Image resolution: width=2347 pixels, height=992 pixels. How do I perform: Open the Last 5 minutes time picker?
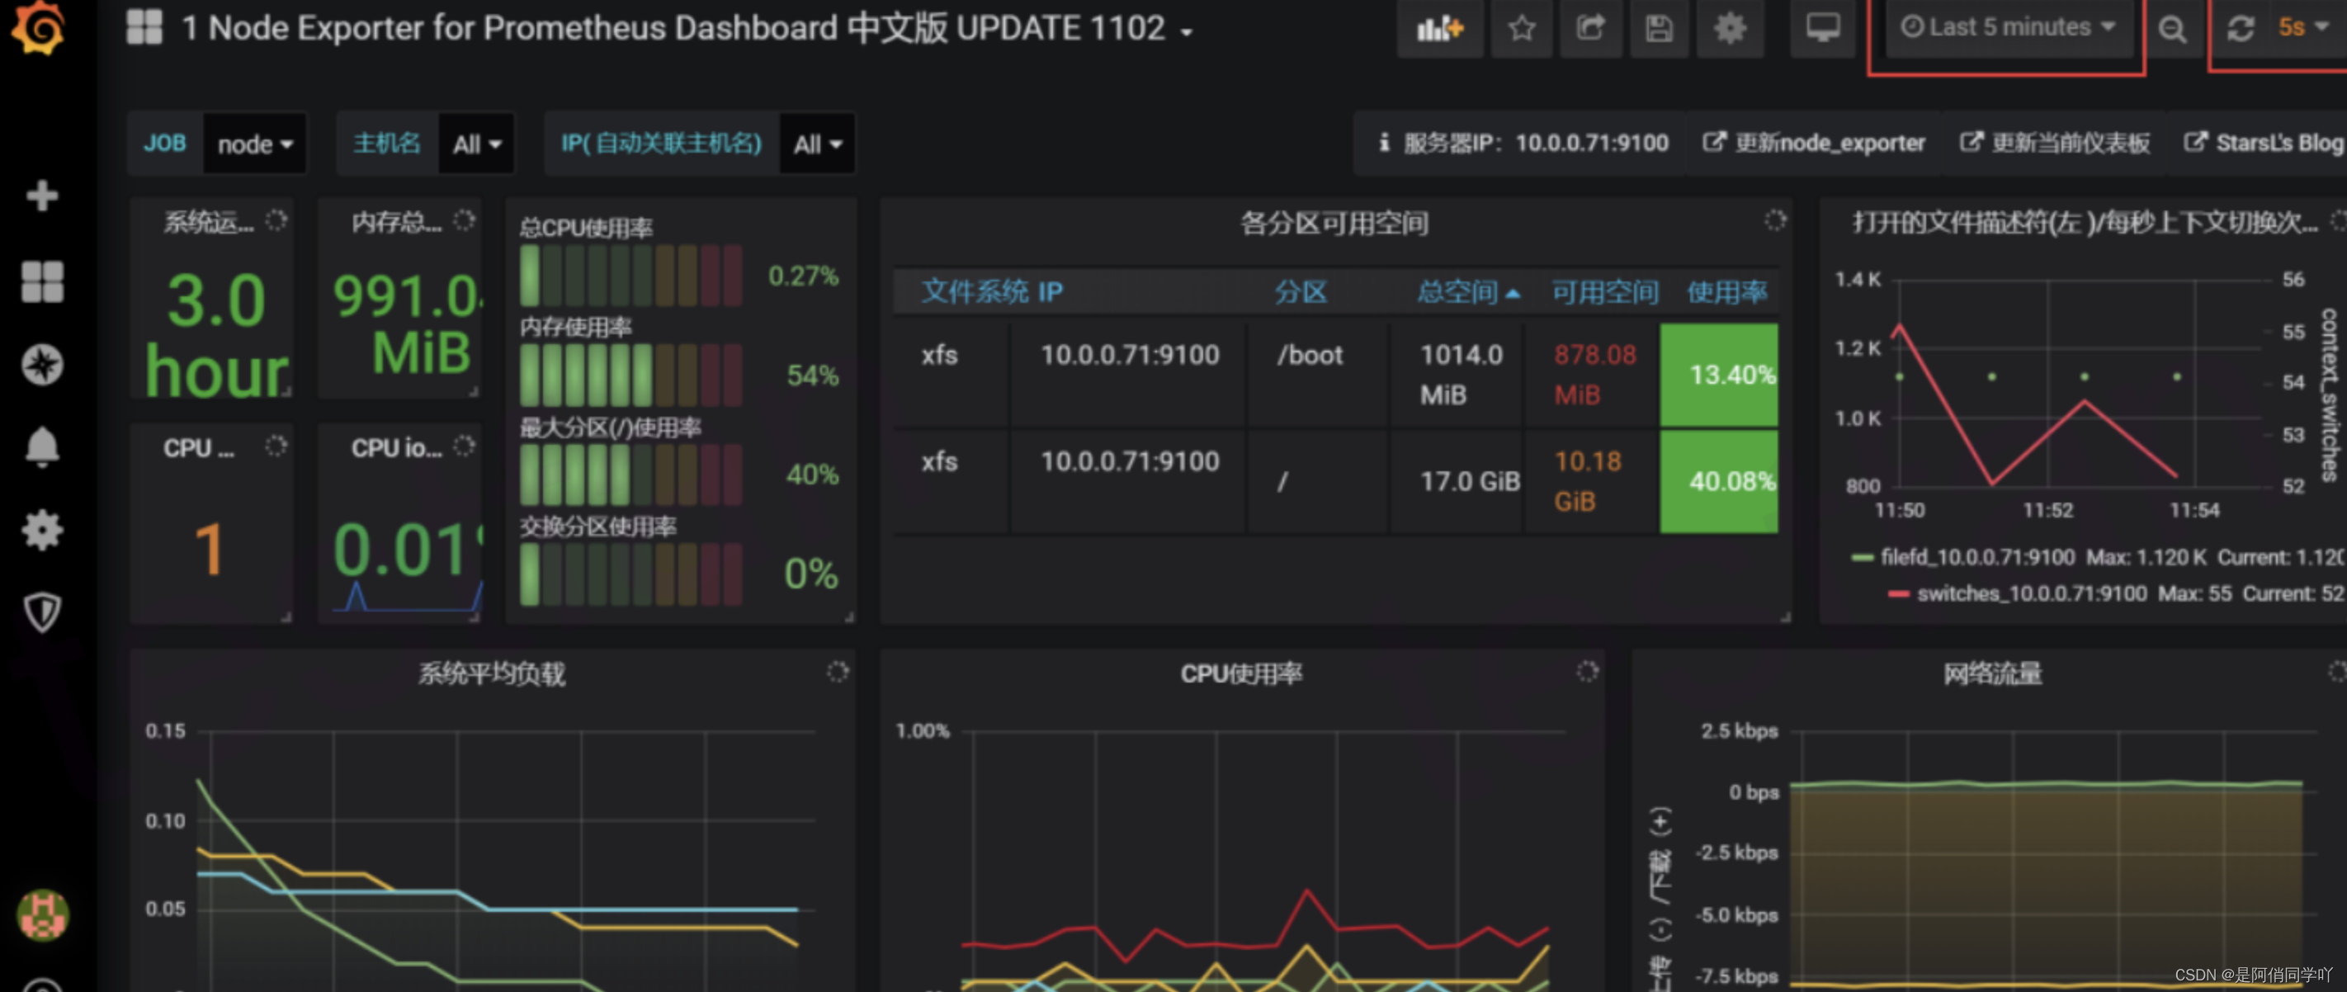point(2007,28)
